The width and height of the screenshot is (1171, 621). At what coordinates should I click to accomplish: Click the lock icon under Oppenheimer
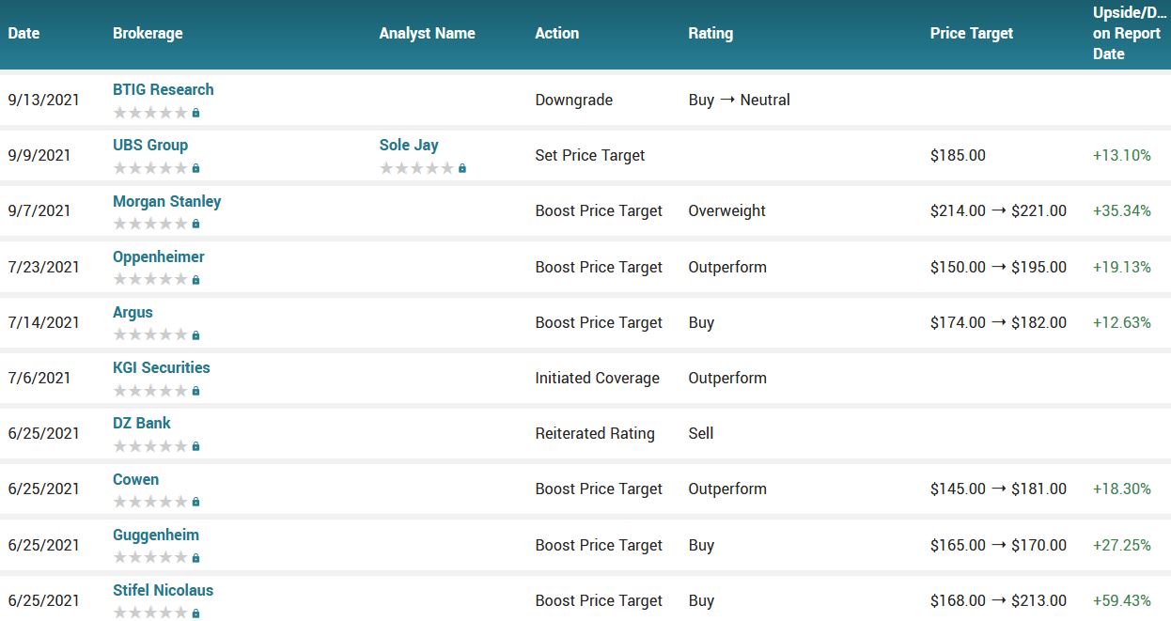point(195,279)
